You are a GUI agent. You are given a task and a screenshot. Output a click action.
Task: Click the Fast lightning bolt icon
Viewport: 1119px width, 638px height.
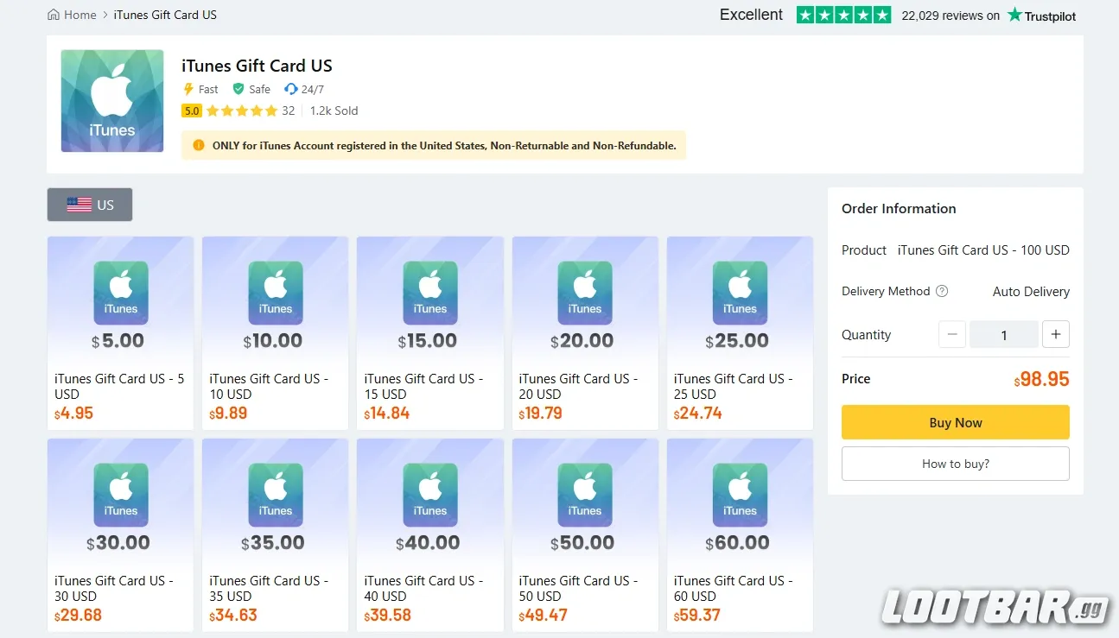[187, 89]
